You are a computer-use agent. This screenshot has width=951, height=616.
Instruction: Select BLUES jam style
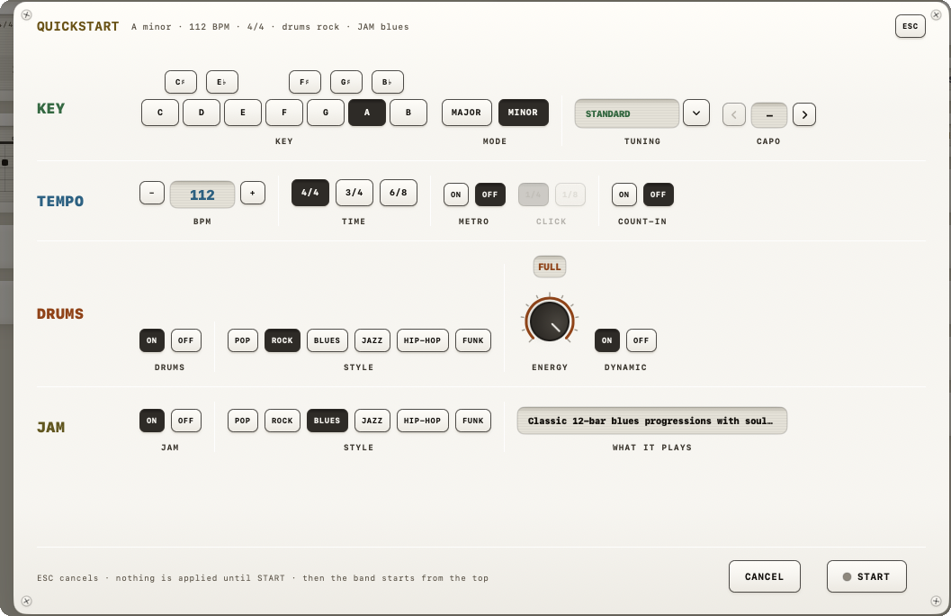point(327,421)
